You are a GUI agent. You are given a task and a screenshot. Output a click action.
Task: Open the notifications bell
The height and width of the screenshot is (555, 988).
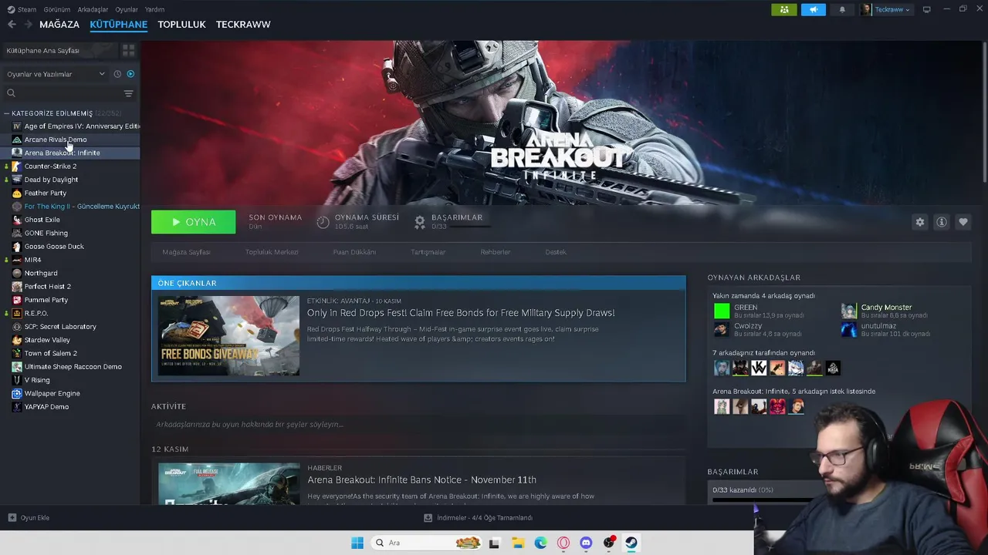click(x=842, y=9)
